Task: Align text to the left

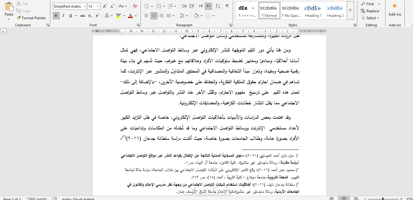Action: (147, 16)
